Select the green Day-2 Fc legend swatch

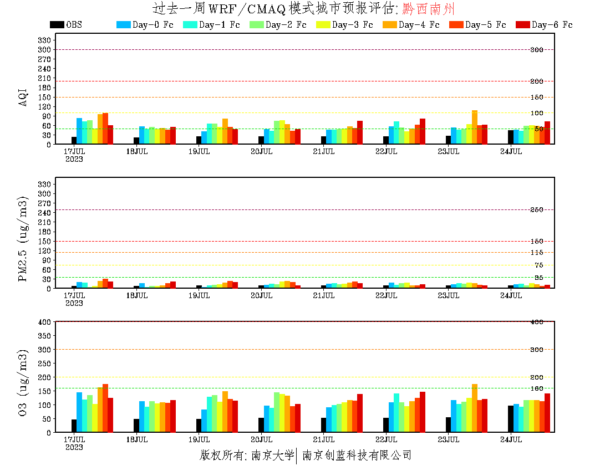(x=256, y=24)
